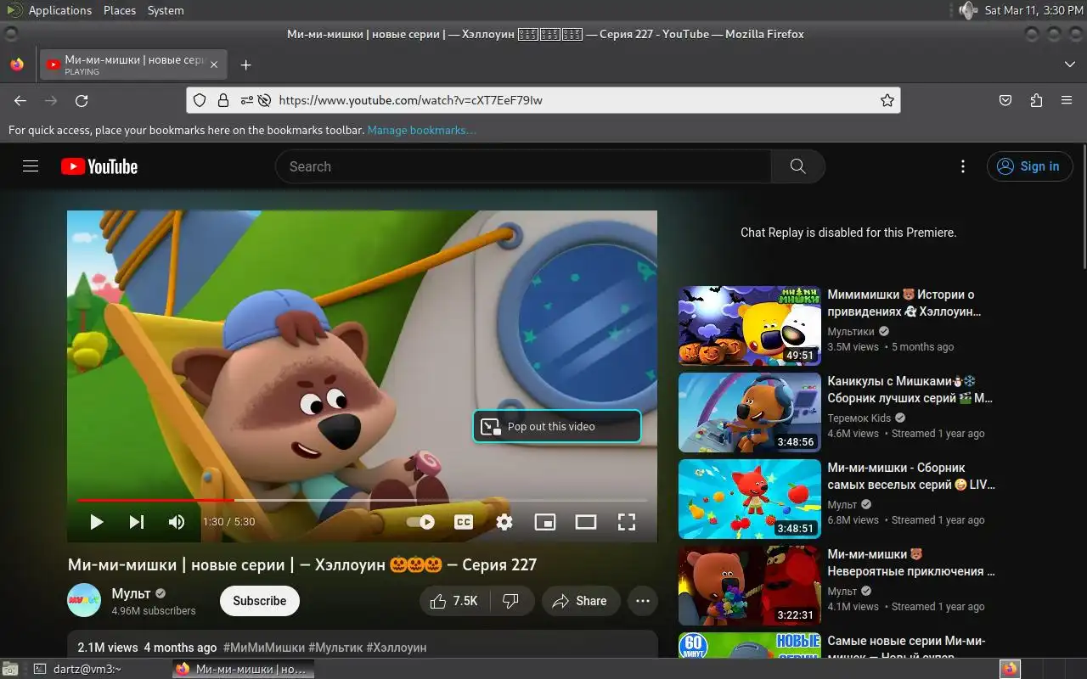Open the 49:51 Halloween video thumbnail
The image size is (1087, 679).
coord(750,326)
